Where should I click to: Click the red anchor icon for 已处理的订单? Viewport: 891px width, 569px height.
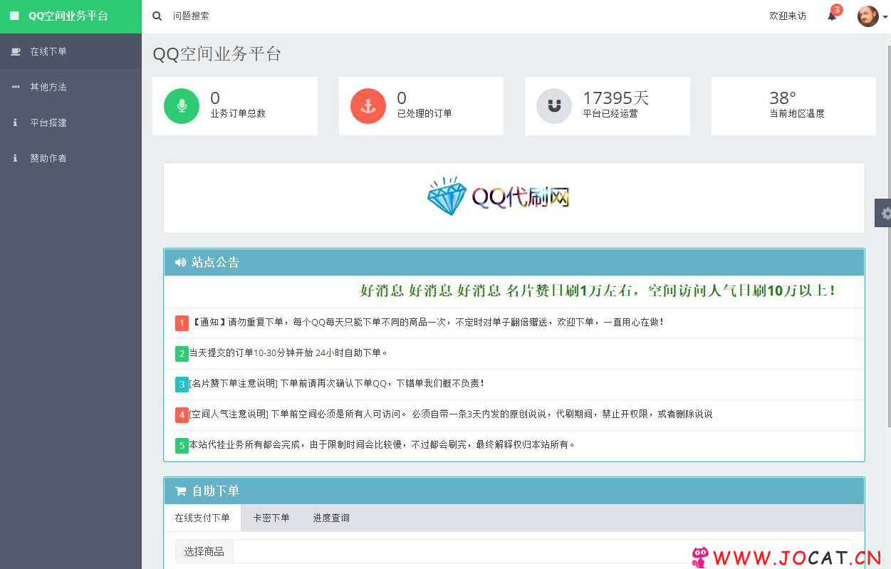pos(368,106)
